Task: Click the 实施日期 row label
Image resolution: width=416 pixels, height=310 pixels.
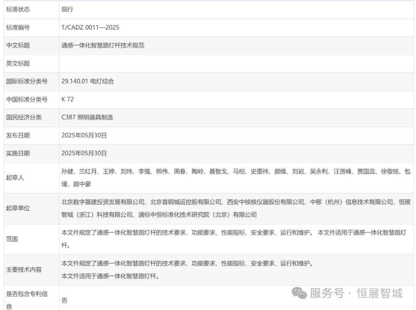Action: [x=18, y=153]
